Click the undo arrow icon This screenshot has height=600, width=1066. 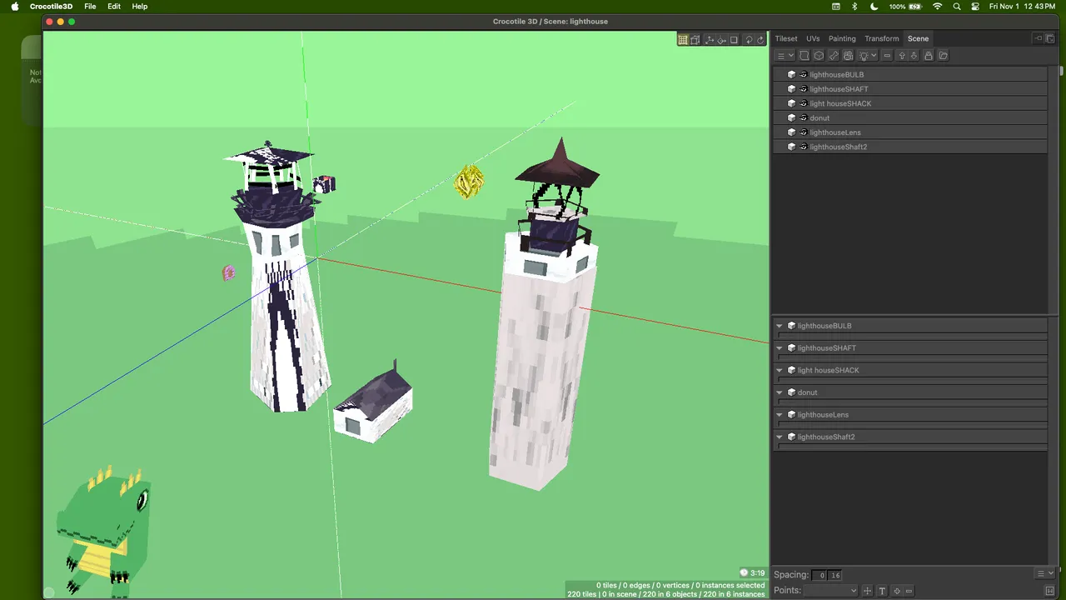coord(749,40)
